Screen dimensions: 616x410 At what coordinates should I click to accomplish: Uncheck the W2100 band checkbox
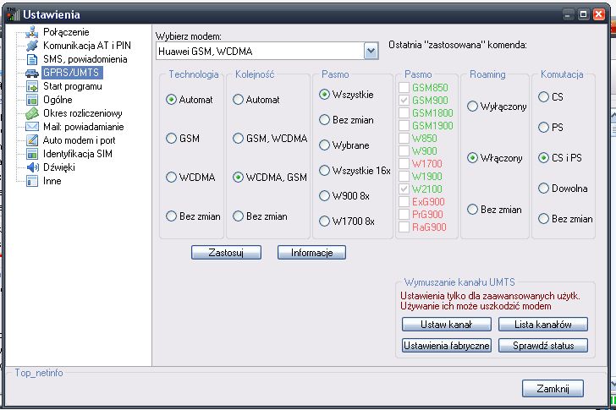404,189
